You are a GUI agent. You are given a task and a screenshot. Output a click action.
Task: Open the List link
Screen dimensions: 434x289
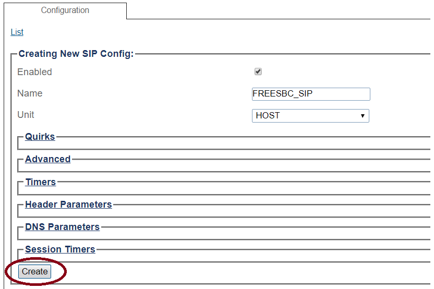tap(17, 32)
